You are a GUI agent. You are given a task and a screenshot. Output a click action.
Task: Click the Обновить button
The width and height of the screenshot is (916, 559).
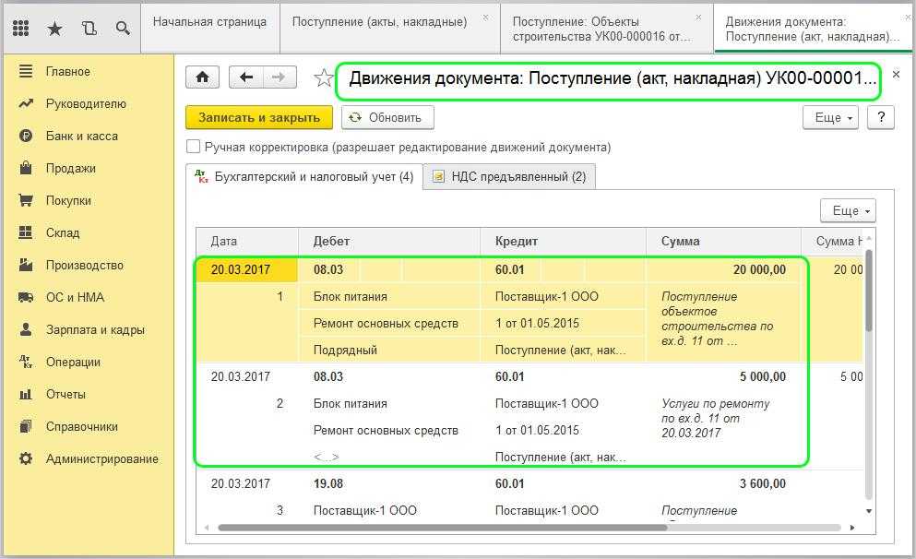(x=387, y=117)
